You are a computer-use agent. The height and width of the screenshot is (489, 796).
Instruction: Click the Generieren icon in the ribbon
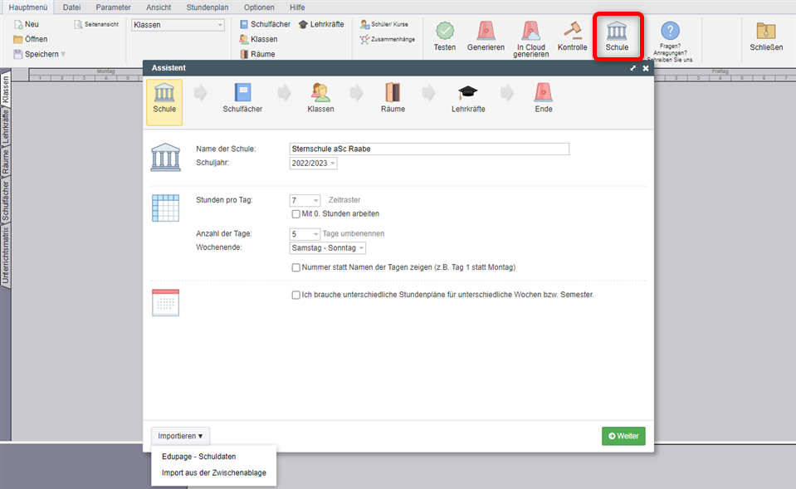pyautogui.click(x=486, y=32)
